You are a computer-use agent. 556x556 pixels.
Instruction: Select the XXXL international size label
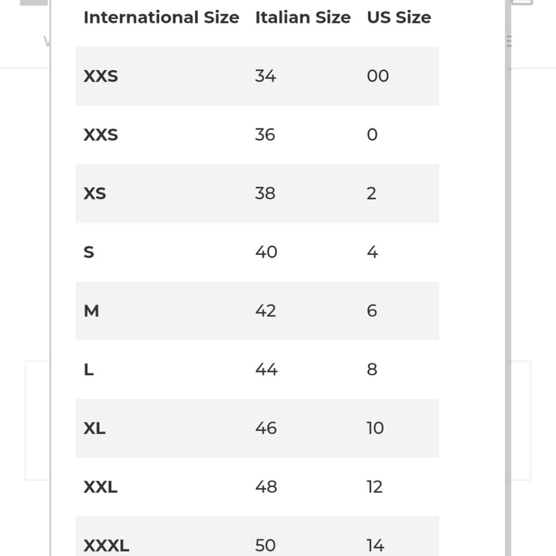coord(106,546)
